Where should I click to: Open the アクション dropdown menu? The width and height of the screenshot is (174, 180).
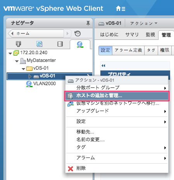(144, 23)
